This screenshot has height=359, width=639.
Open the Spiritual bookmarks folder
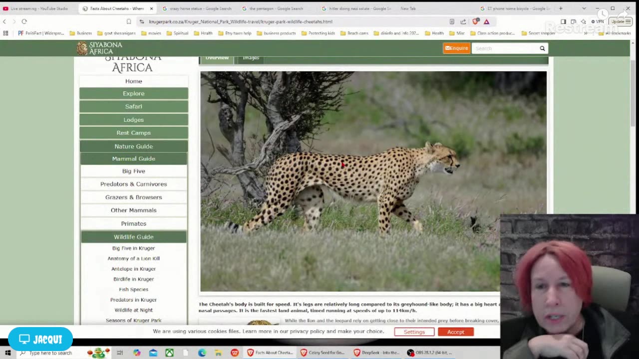177,33
